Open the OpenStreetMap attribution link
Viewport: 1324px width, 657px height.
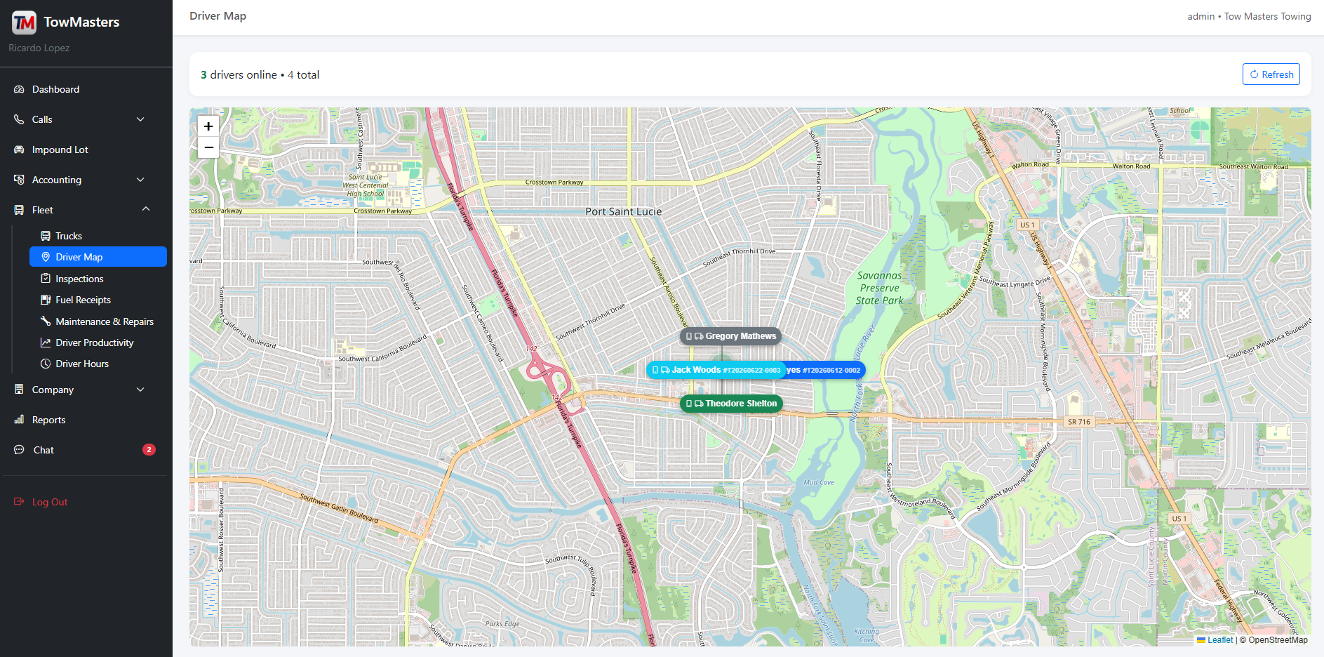1278,640
